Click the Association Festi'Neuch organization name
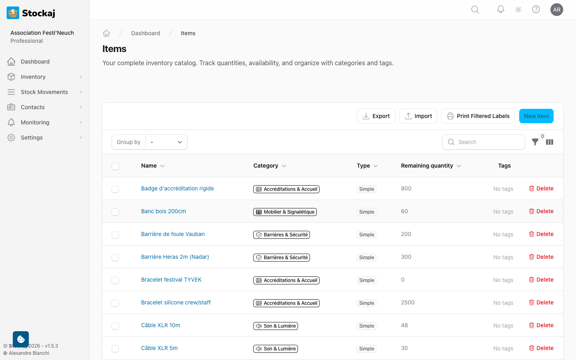Viewport: 576px width, 360px height. tap(42, 33)
